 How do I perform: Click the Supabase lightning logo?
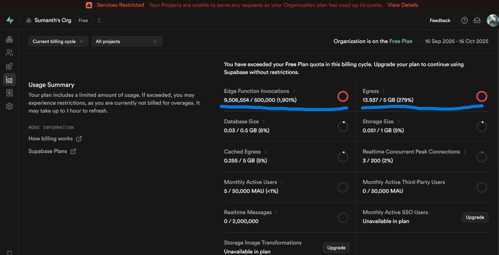coord(10,20)
